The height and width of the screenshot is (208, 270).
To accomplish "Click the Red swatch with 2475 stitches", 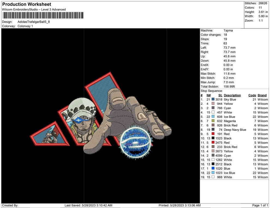I will point(213,142).
